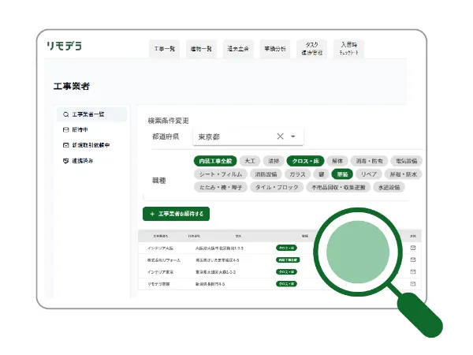This screenshot has height=355, width=473.
Task: Select 工事業者一覧 in the sidebar
Action: pos(91,114)
